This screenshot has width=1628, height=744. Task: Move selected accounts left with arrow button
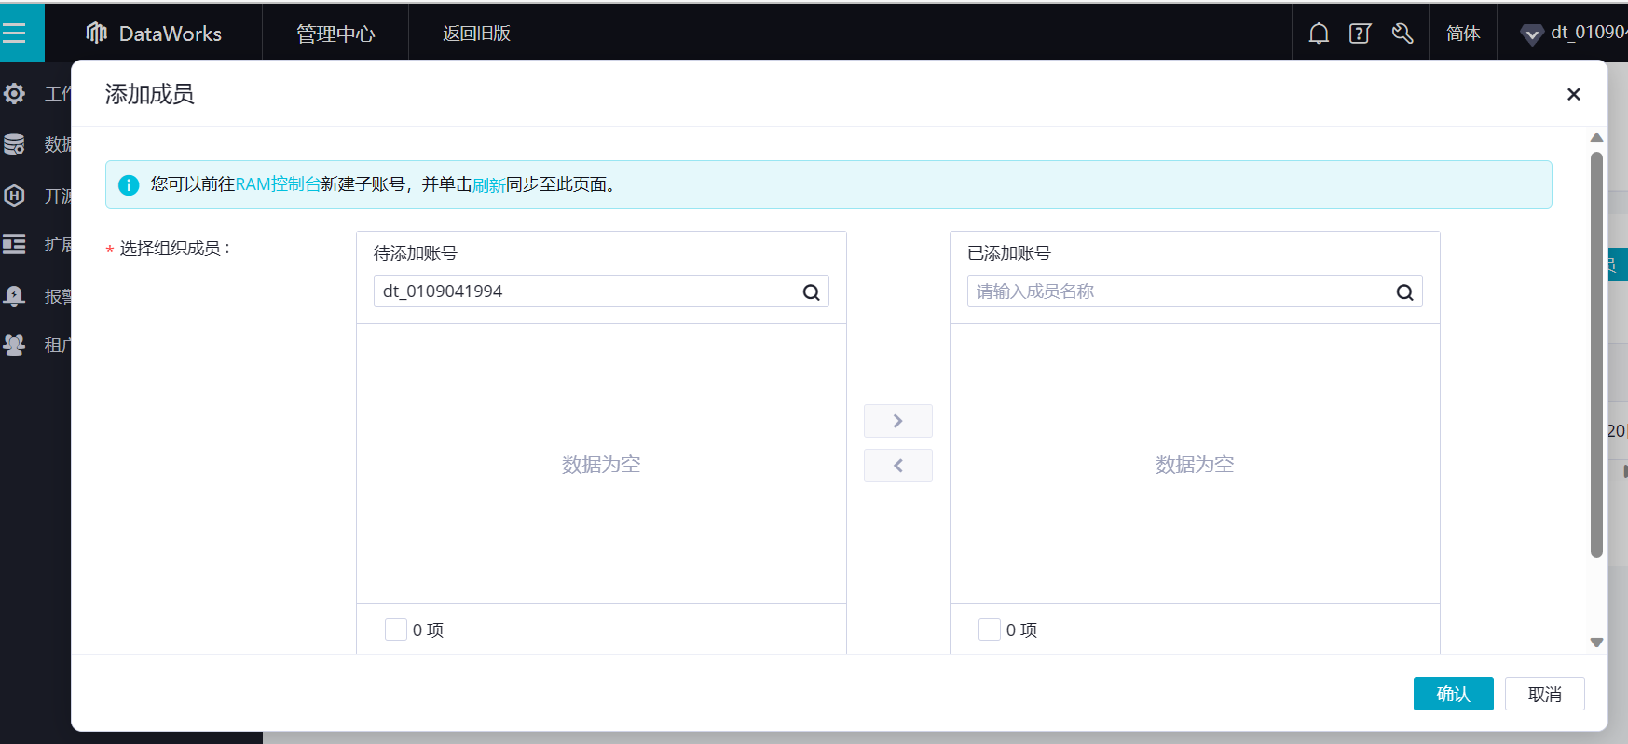[898, 466]
